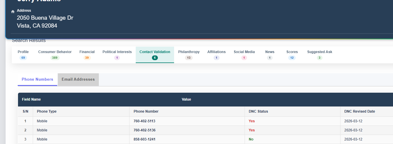Click the DNC Revised Date column header

(360, 111)
